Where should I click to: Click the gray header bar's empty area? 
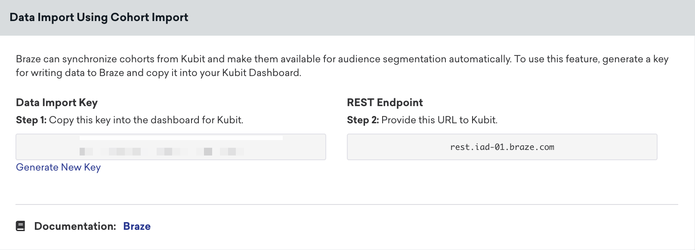click(430, 18)
